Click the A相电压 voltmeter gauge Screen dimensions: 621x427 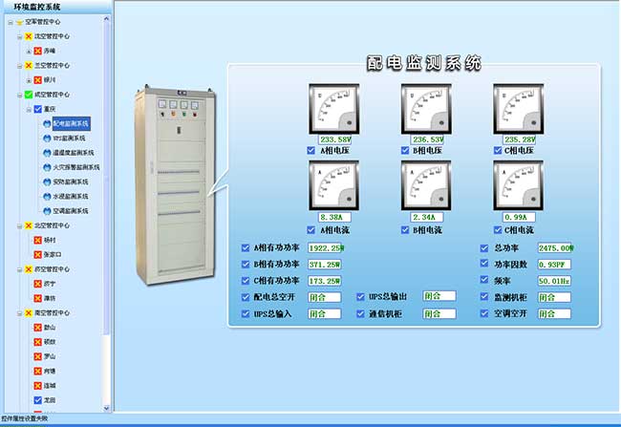[x=334, y=108]
